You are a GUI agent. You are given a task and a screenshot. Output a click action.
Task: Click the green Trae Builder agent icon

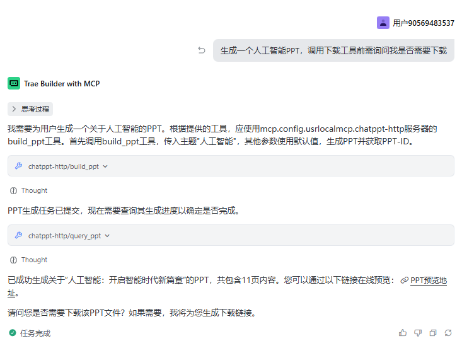[x=14, y=83]
